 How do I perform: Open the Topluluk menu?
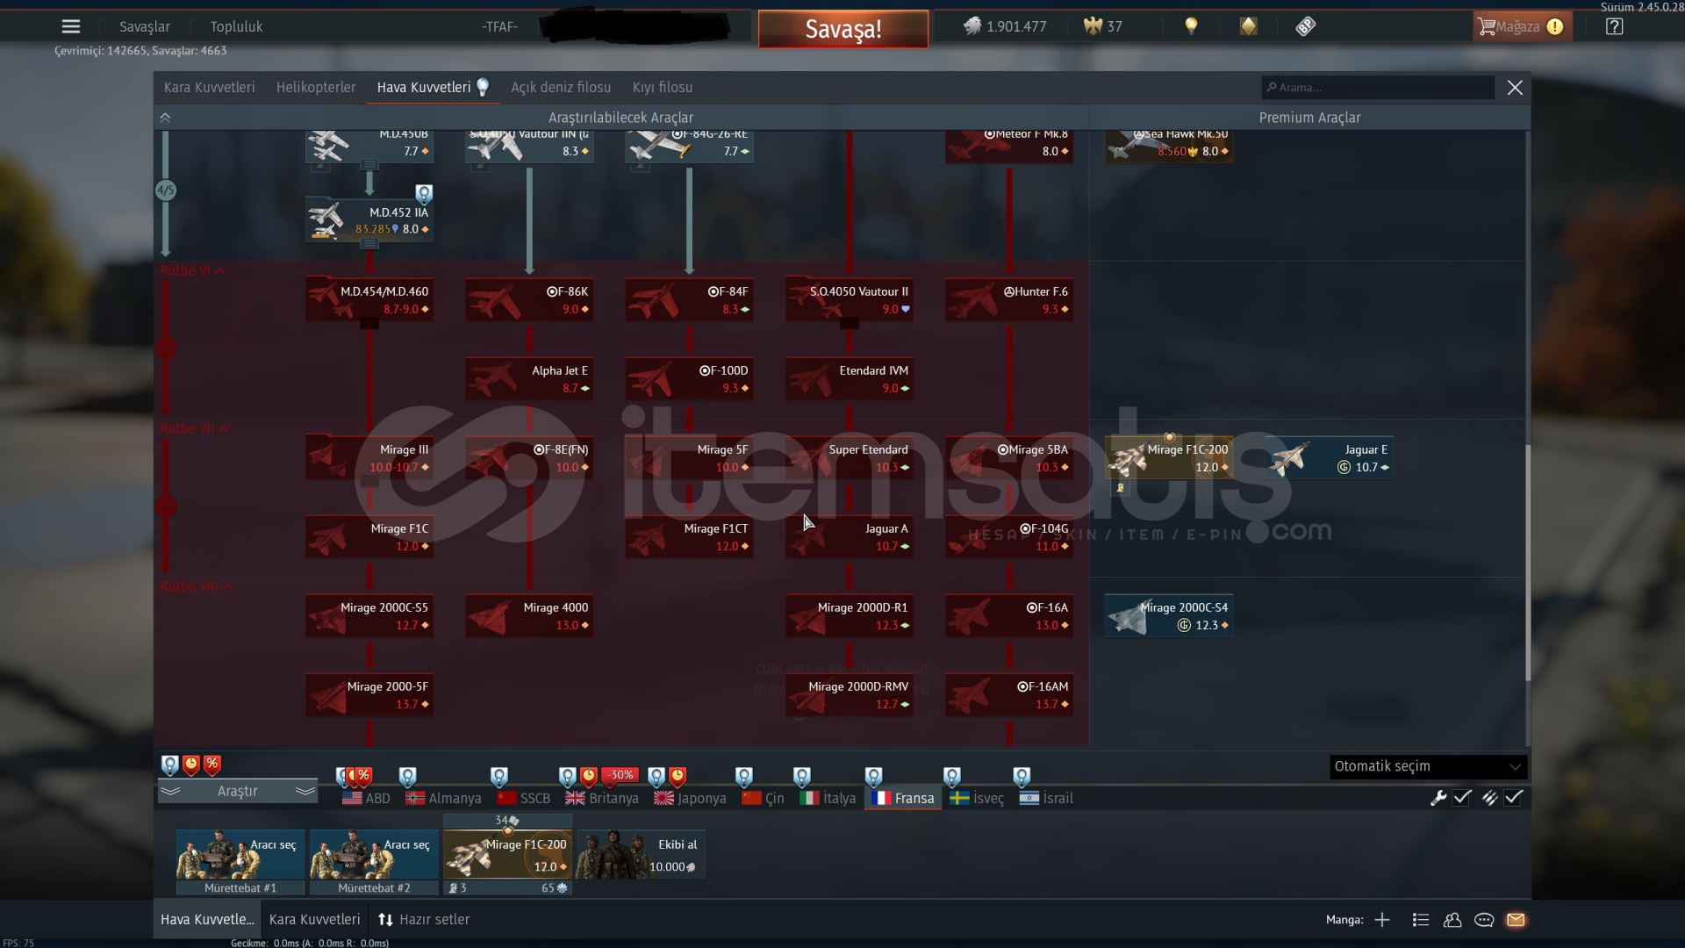(236, 26)
